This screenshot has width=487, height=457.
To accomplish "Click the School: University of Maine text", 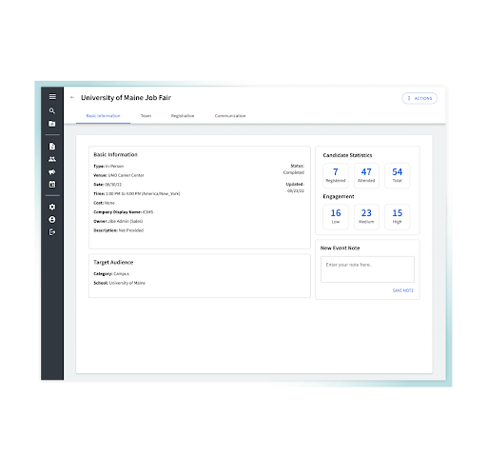I will 119,283.
